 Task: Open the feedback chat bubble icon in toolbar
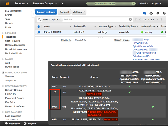pyautogui.click(x=144, y=13)
